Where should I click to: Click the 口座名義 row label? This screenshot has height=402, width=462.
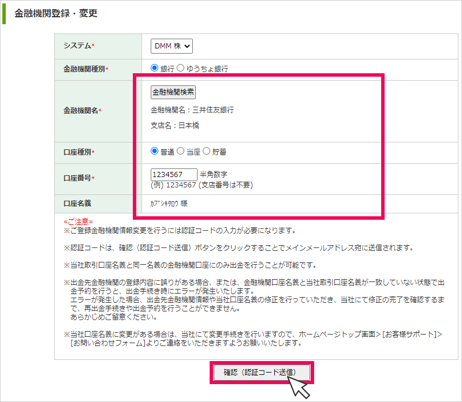[x=77, y=204]
